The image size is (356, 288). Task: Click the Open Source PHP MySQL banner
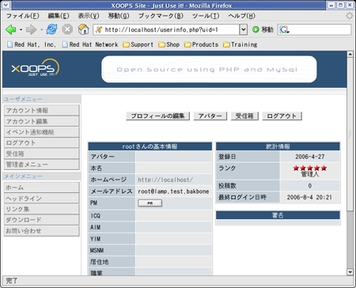click(x=209, y=69)
